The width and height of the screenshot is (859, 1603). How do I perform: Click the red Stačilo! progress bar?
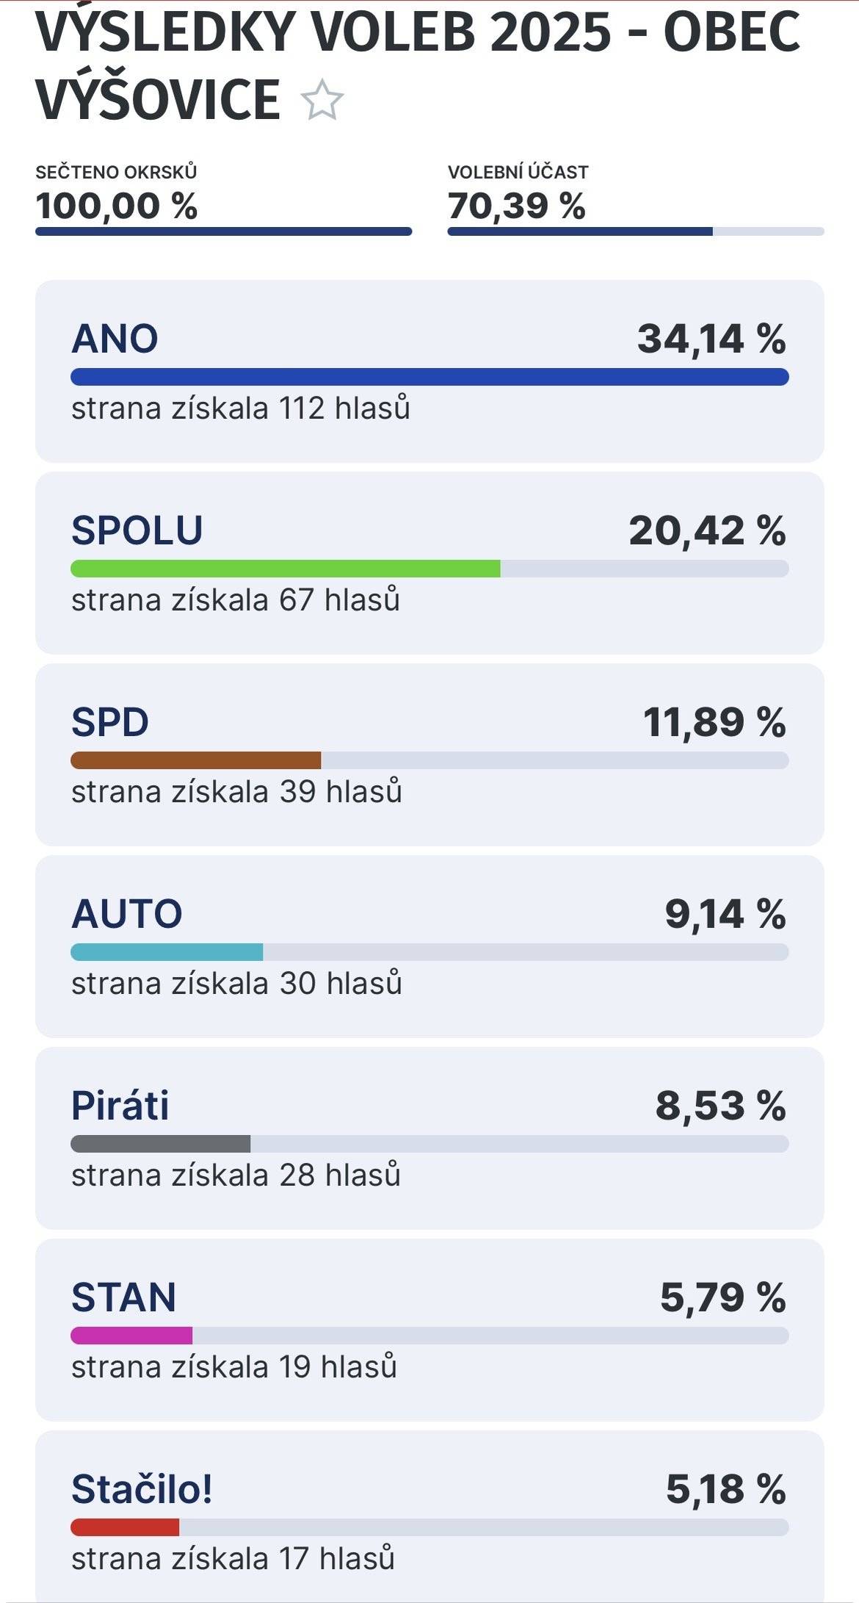[x=125, y=1527]
